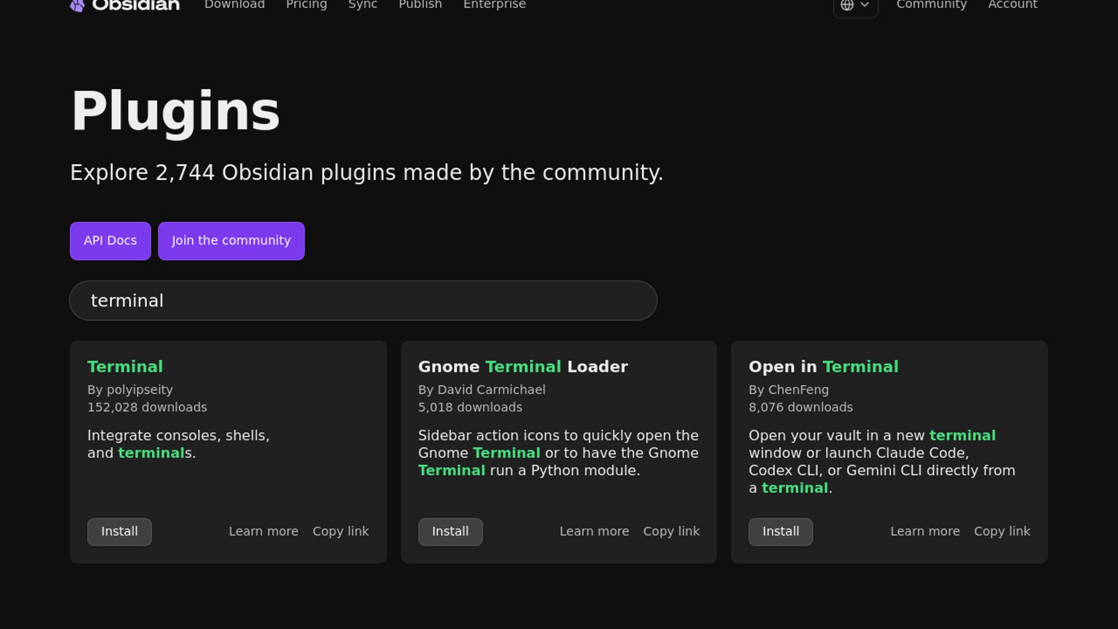Learn more about Open in Terminal

click(x=925, y=532)
